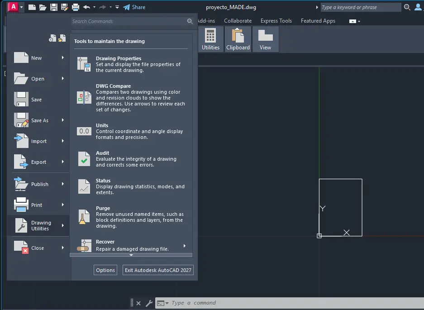
Task: Open the Customize Quick Access Toolbar dropdown
Action: (x=117, y=7)
